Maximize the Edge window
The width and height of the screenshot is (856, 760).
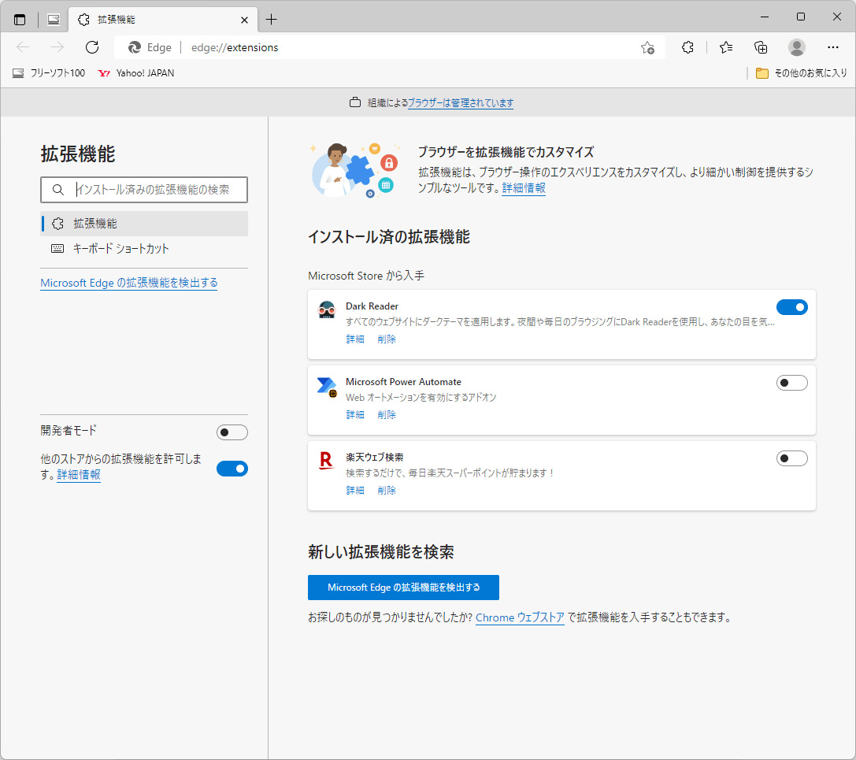pos(800,17)
